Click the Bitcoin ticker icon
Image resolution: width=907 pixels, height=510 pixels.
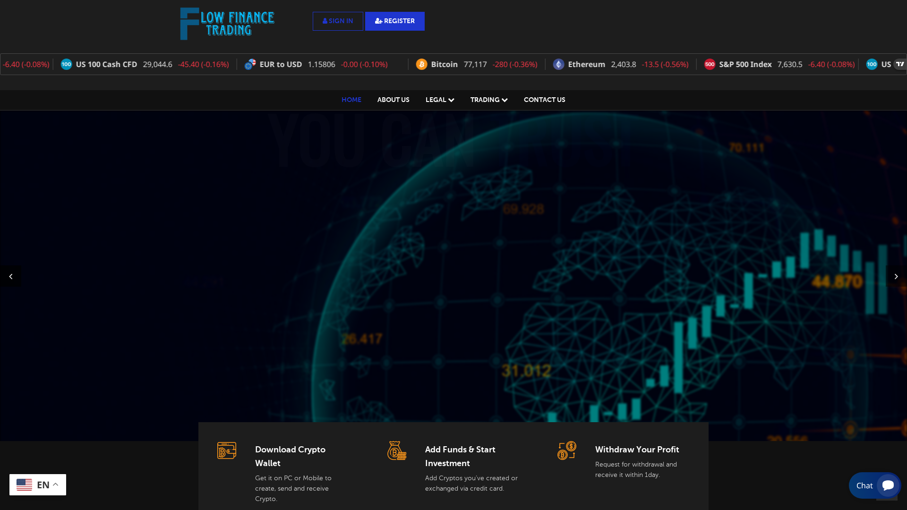click(421, 64)
